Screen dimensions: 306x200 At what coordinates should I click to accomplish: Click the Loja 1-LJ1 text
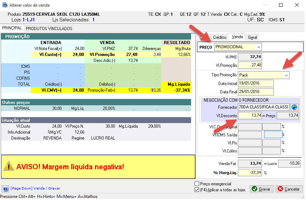click(x=23, y=20)
